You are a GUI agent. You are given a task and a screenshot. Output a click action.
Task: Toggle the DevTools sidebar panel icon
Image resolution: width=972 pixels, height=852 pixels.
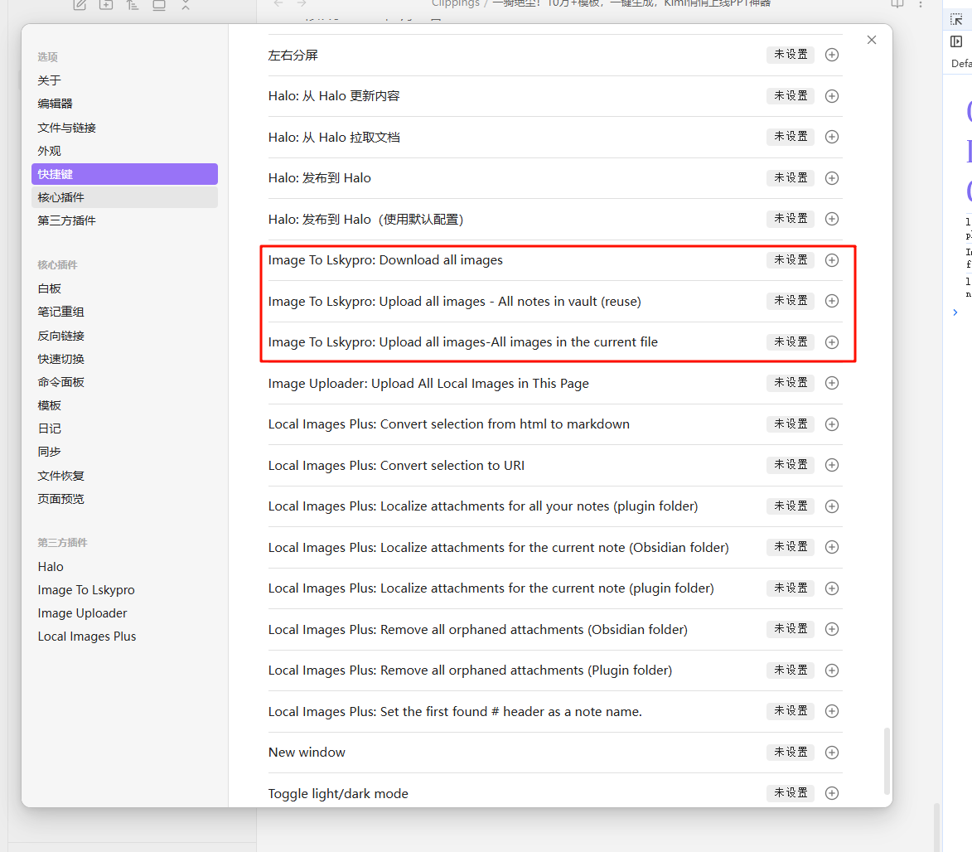click(956, 41)
